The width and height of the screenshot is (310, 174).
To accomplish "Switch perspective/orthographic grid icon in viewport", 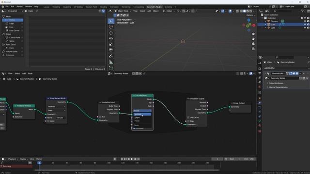I will (x=253, y=48).
